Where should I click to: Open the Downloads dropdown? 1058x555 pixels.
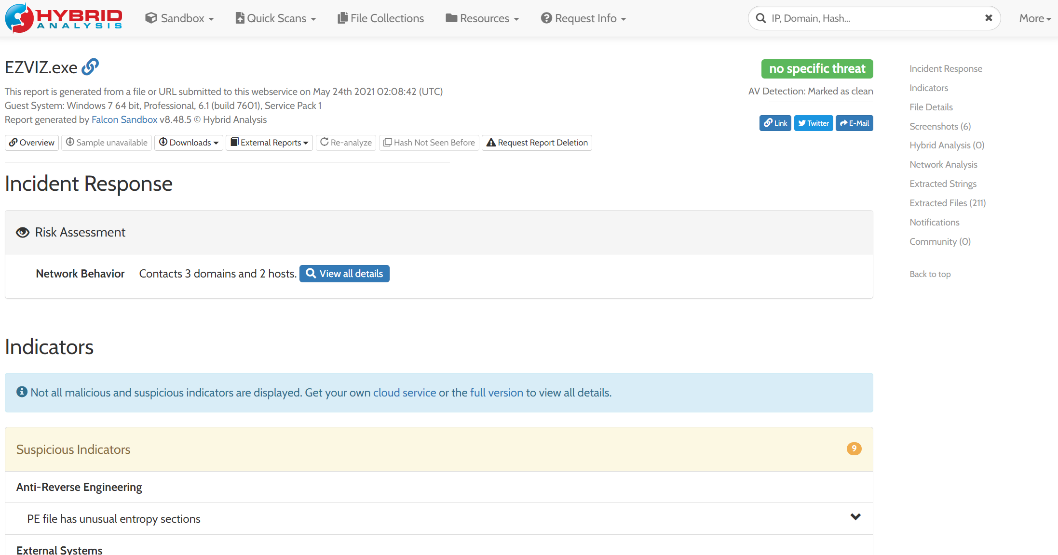(189, 143)
